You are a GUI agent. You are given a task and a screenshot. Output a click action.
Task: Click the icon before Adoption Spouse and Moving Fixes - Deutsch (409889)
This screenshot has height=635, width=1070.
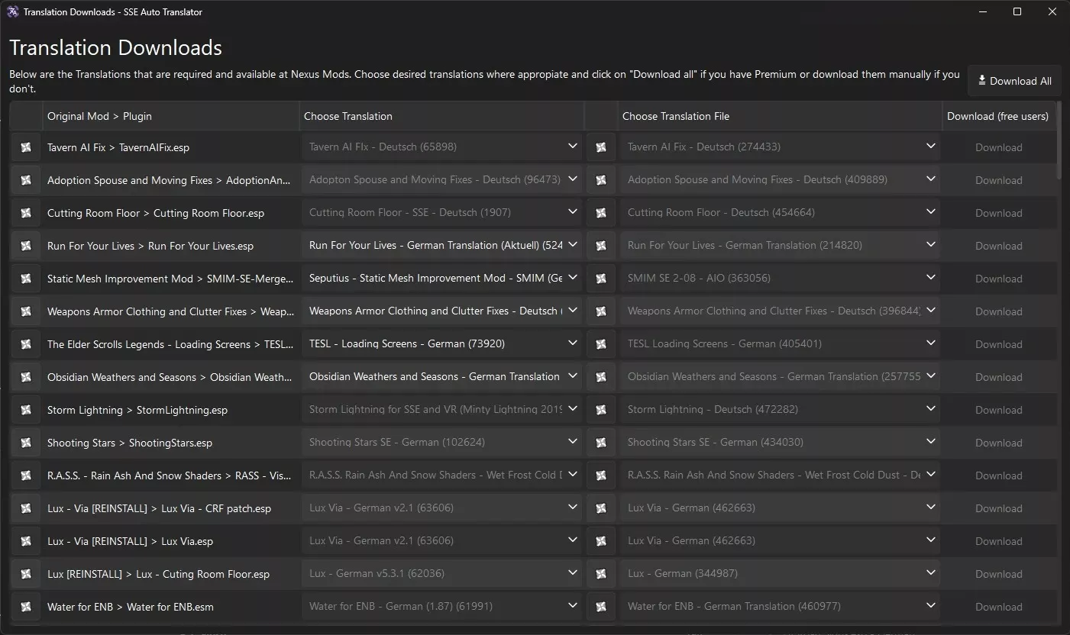[601, 180]
